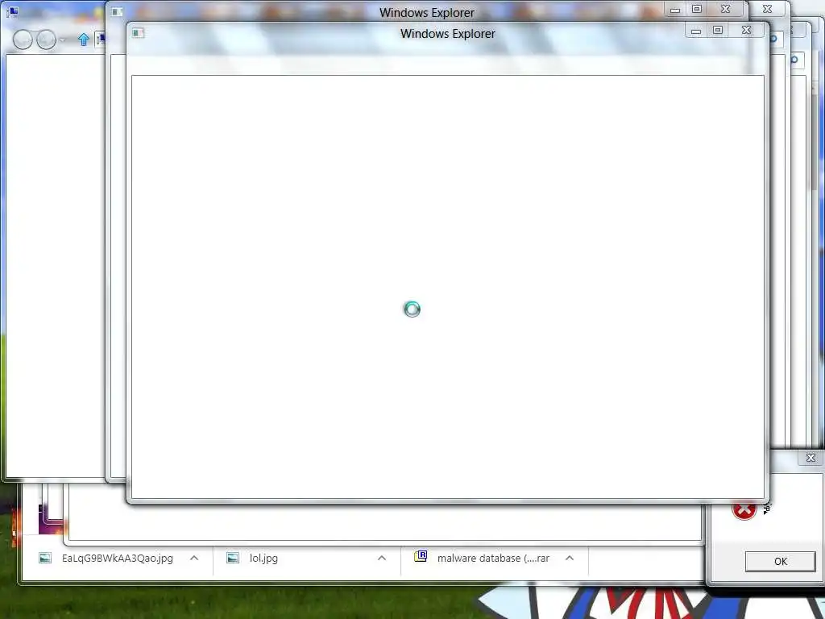Minimize the middle Windows Explorer window

click(675, 10)
